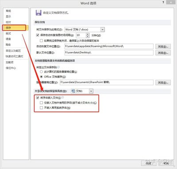Browse for 默认文件位置 folder
177x169 pixels.
(x=163, y=53)
